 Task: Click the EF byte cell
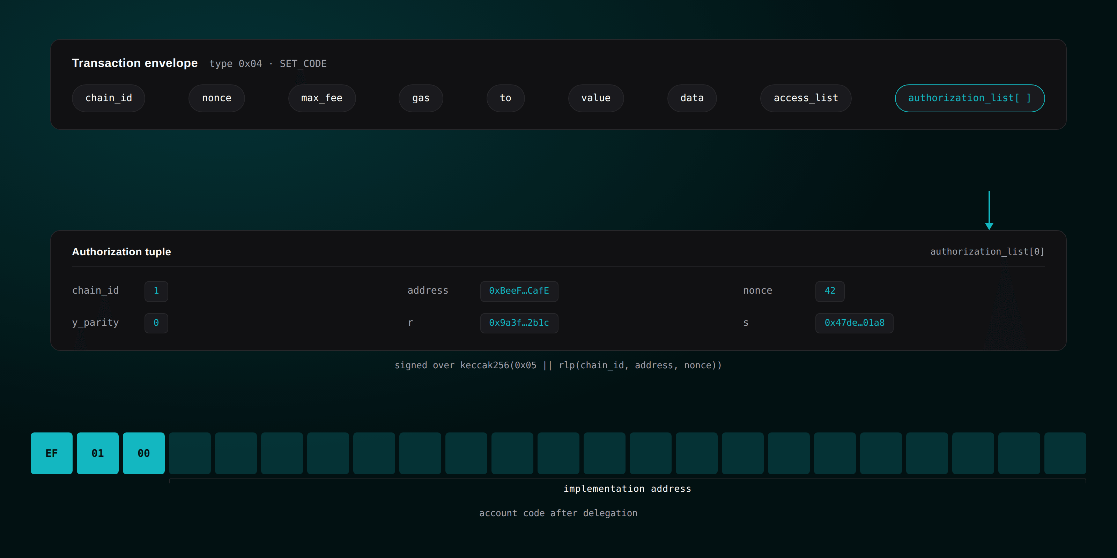coord(52,453)
